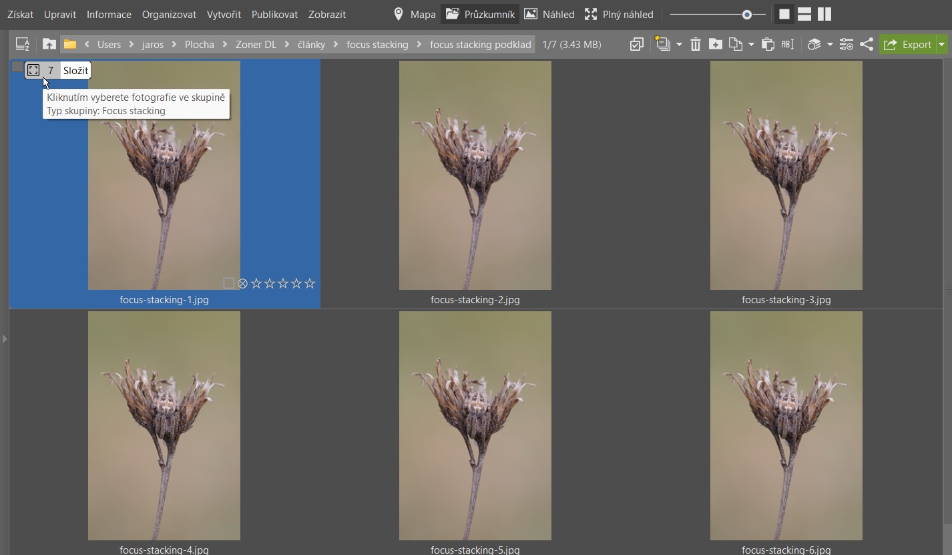Adjust the thumbnail size slider

pyautogui.click(x=718, y=14)
